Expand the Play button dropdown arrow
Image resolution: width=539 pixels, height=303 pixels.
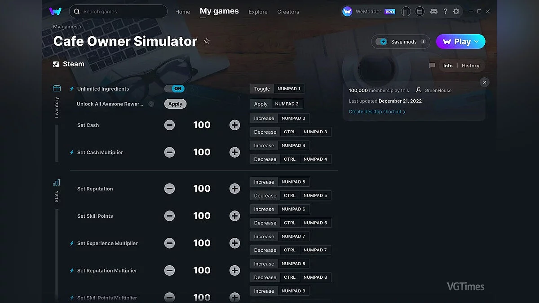click(x=477, y=42)
